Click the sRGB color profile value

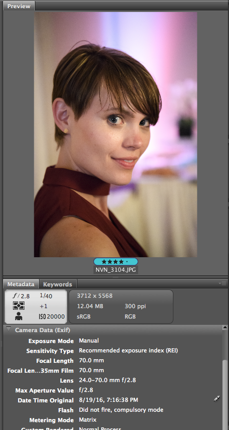84,317
